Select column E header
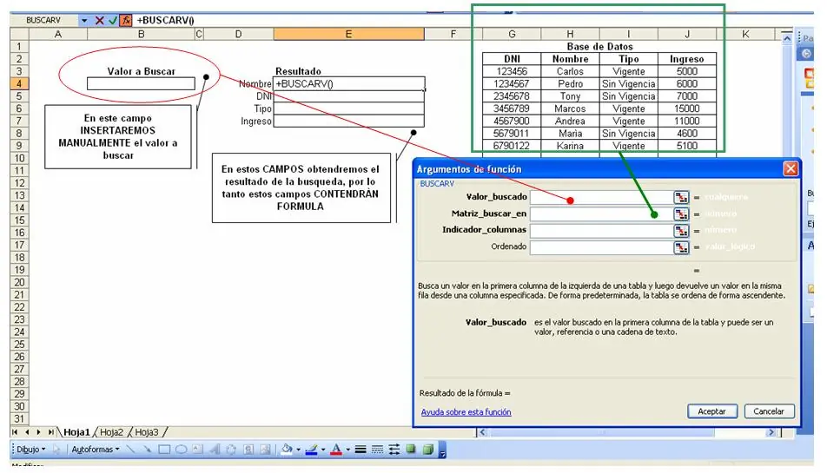 (348, 34)
